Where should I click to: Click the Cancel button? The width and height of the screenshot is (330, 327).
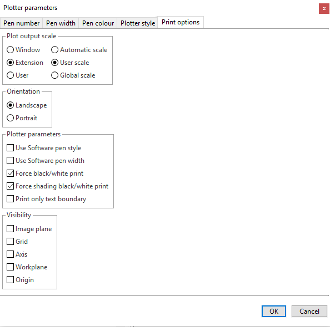309,311
